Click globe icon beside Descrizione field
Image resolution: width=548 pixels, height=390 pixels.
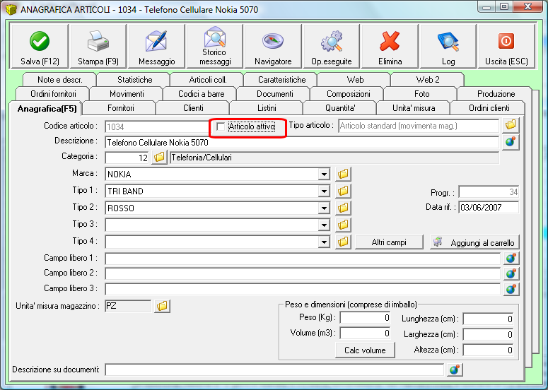[x=511, y=142]
